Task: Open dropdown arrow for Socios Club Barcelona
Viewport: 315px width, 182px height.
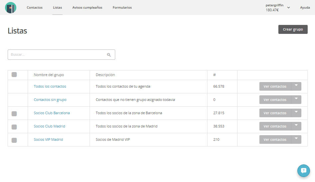Action: coord(296,113)
